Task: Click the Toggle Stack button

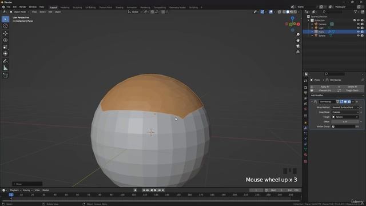Action: [351, 90]
